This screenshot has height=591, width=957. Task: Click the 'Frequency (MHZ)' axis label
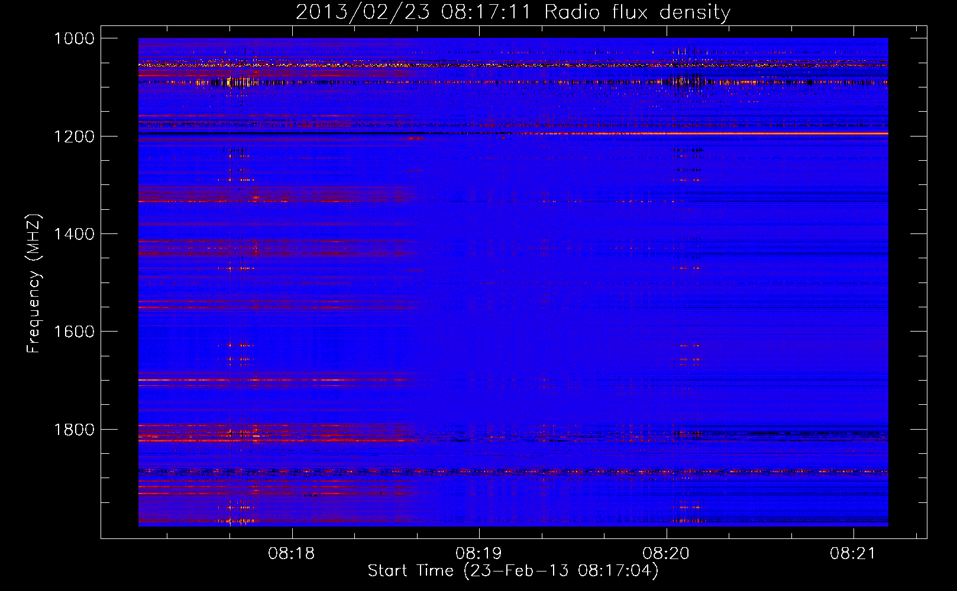[34, 284]
